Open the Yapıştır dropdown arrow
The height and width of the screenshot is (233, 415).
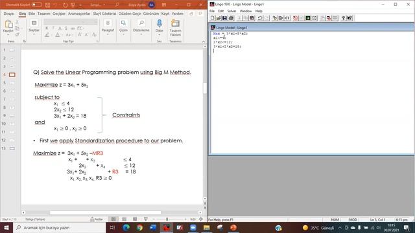click(x=8, y=34)
